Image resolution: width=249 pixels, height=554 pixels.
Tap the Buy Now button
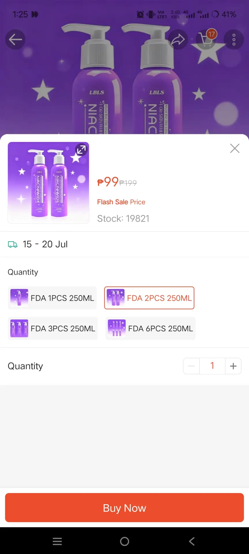pos(124,508)
